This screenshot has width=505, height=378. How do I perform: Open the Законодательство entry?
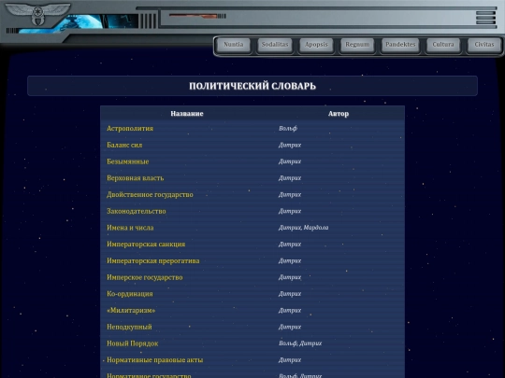(x=137, y=211)
